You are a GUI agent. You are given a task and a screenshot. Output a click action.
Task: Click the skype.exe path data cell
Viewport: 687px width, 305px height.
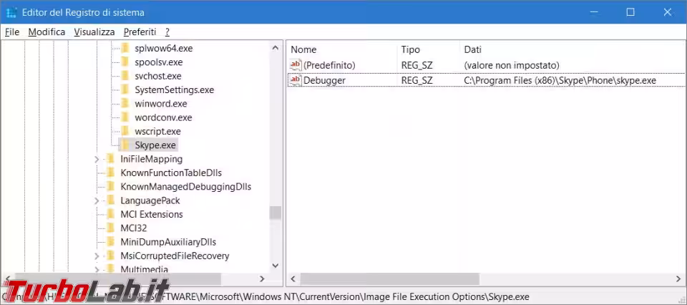[560, 80]
